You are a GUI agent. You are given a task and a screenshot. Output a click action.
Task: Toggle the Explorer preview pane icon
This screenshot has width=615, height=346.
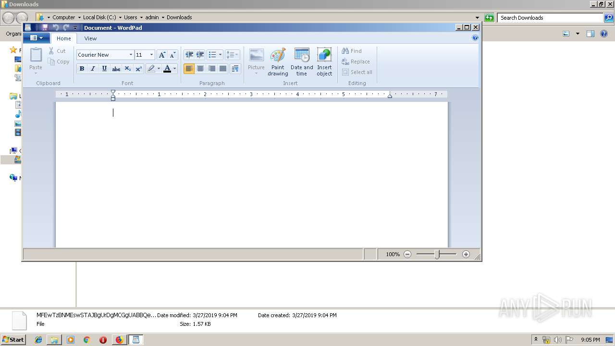point(590,34)
